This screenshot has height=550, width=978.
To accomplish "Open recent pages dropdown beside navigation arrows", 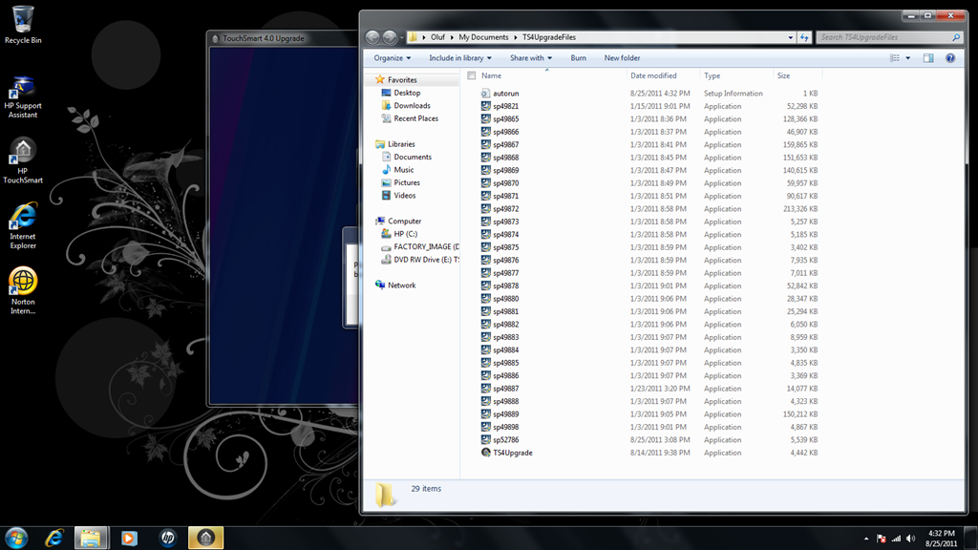I will click(401, 37).
